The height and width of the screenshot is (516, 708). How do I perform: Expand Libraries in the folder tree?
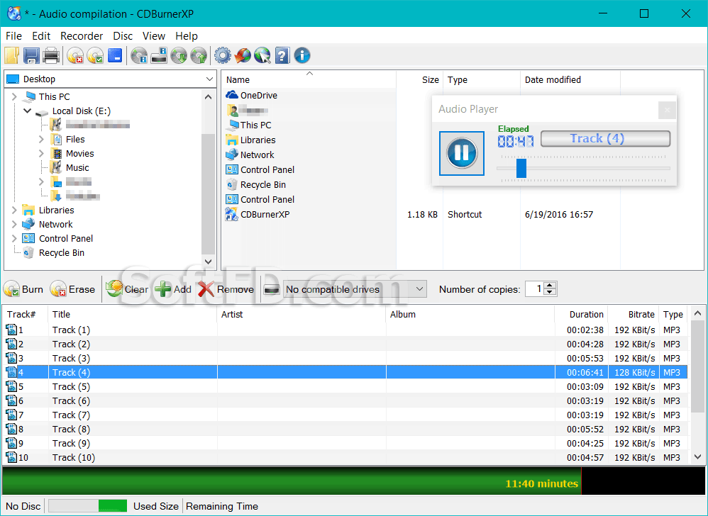[14, 211]
